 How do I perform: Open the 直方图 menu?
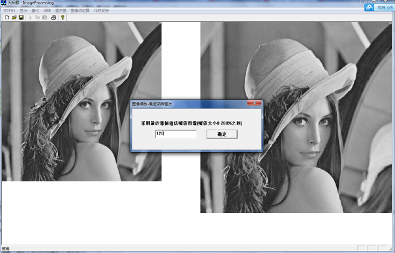61,11
